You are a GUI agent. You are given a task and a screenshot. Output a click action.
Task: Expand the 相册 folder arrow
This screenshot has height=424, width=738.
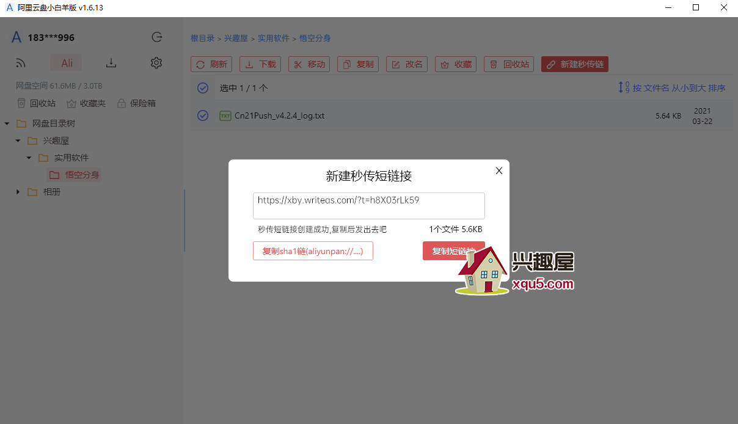[18, 192]
